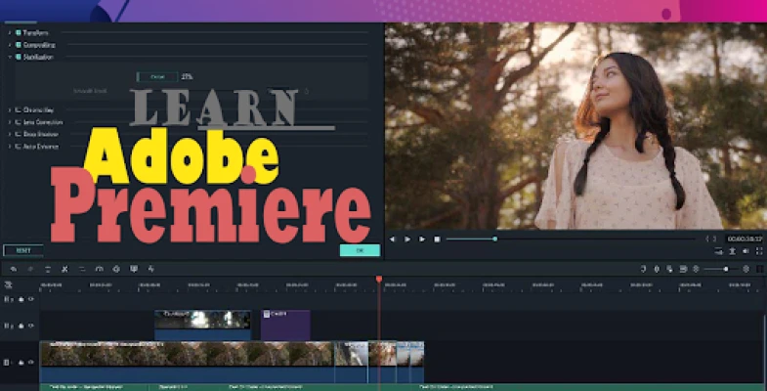Enable the Chroma Key checkbox
The image size is (767, 391).
click(x=19, y=110)
